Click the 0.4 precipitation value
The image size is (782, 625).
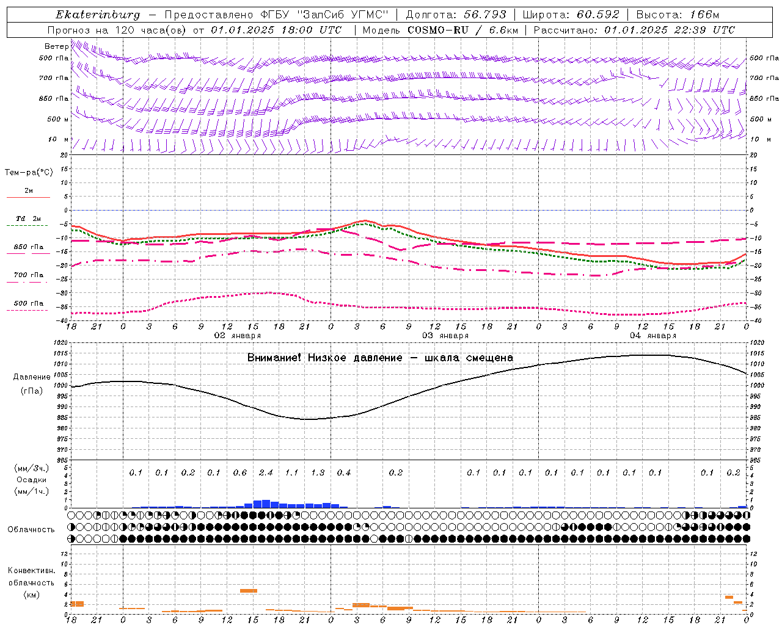(x=343, y=472)
